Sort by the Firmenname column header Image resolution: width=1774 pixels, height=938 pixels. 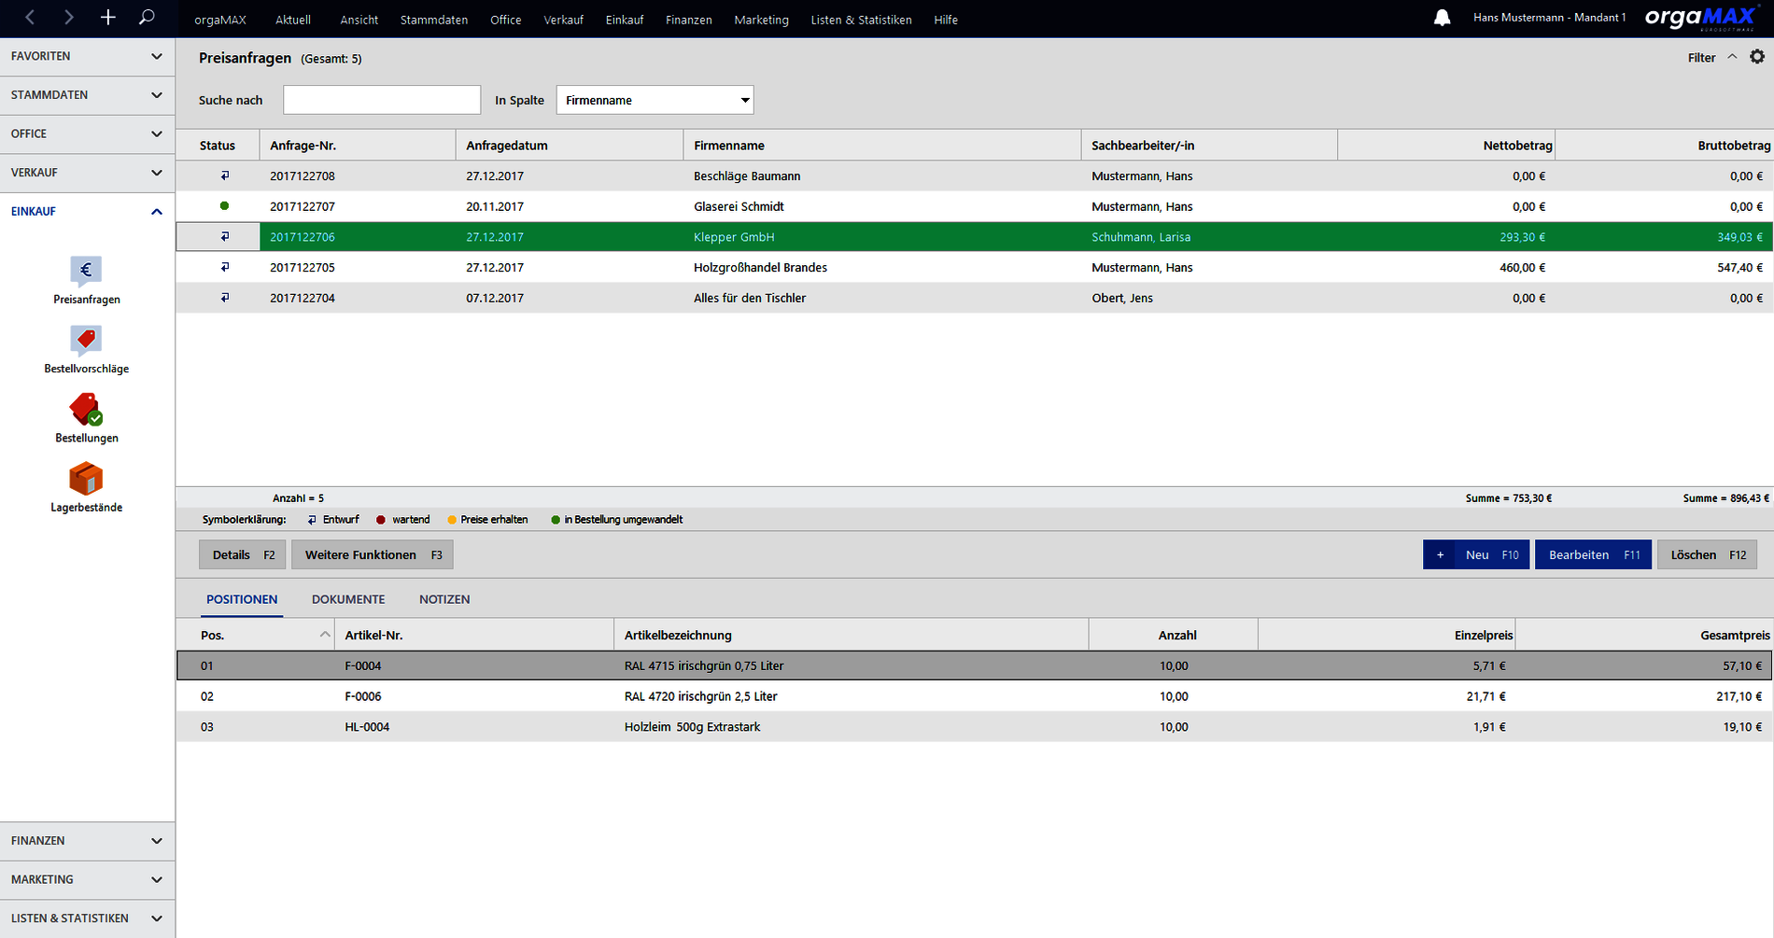pos(882,146)
